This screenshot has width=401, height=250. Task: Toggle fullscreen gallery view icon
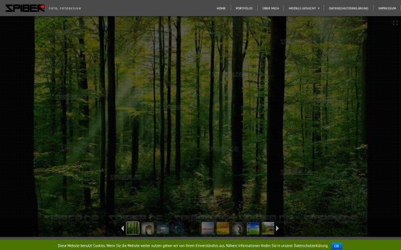click(x=395, y=23)
